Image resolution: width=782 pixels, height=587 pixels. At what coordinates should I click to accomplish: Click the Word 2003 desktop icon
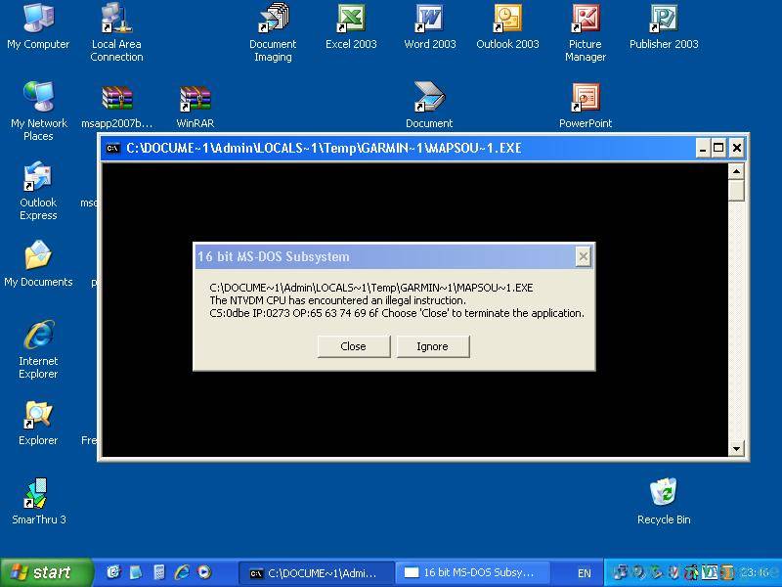[x=430, y=27]
